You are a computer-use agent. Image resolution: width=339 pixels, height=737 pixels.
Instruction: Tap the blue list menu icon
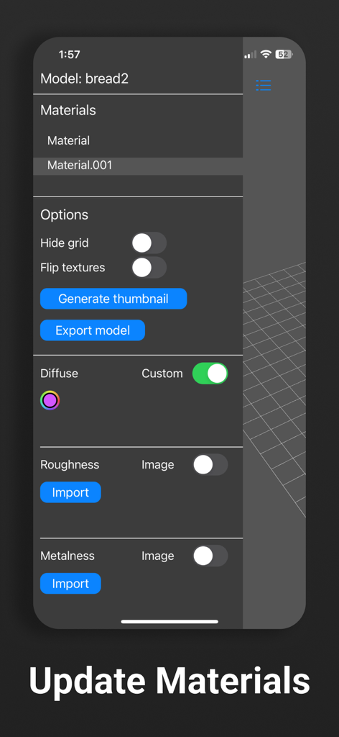pyautogui.click(x=263, y=85)
